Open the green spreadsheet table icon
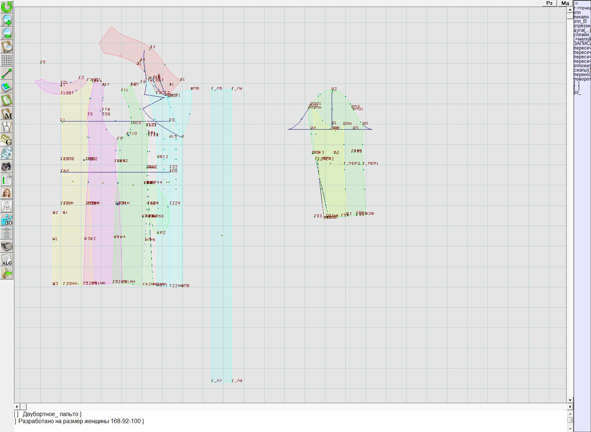This screenshot has height=432, width=591. click(7, 180)
